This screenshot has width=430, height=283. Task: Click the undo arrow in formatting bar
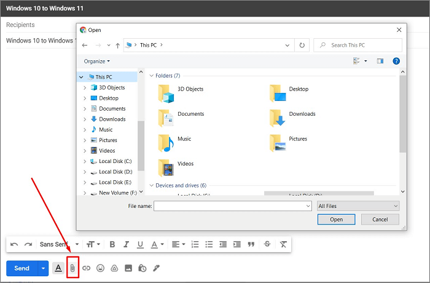15,244
